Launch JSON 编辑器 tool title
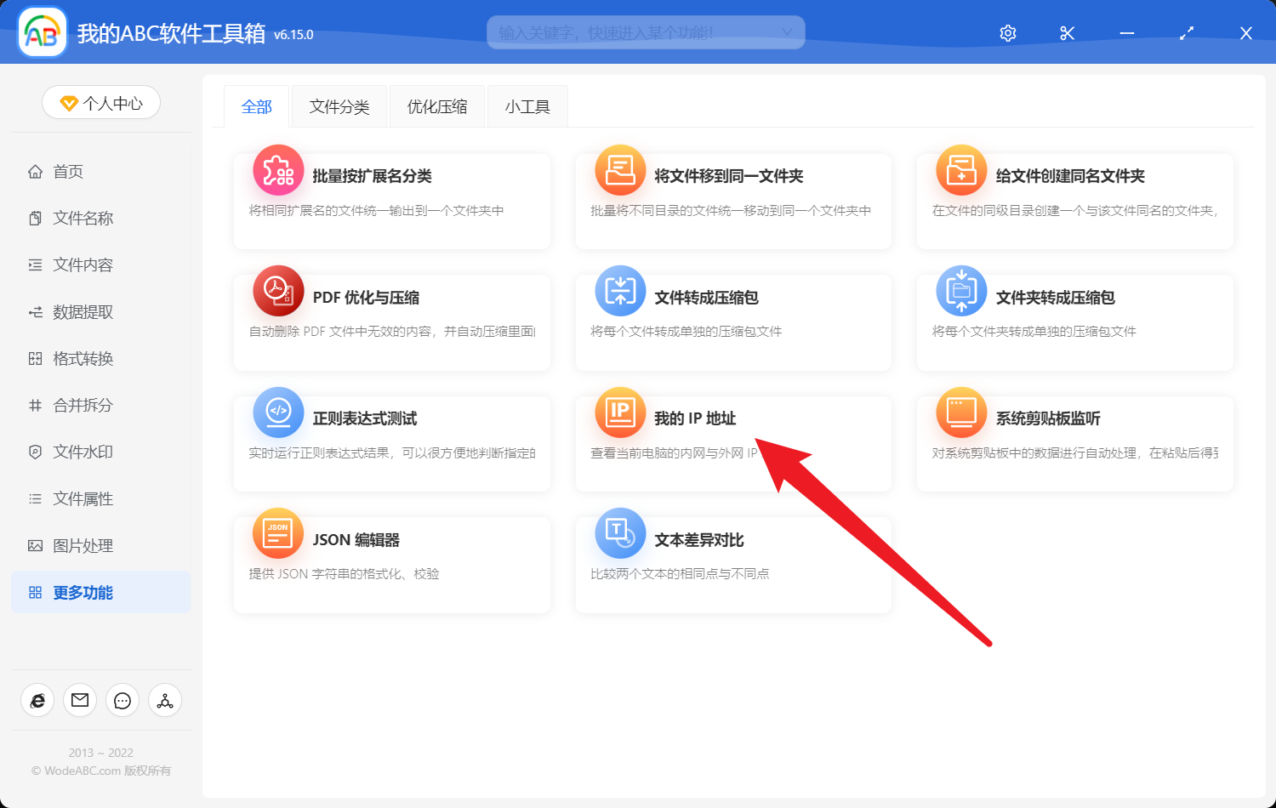Screen dimensions: 1276x808 coord(356,540)
